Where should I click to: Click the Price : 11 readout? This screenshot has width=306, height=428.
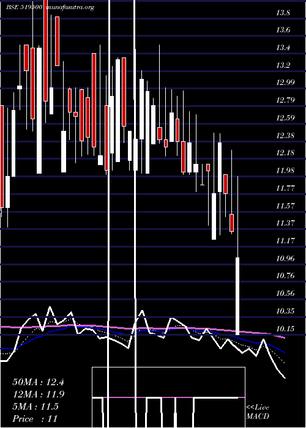point(35,419)
